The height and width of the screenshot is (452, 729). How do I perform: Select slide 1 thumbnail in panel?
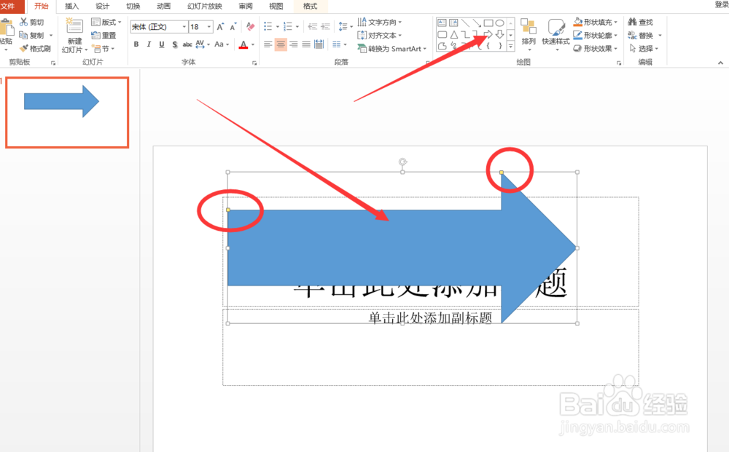tap(67, 113)
